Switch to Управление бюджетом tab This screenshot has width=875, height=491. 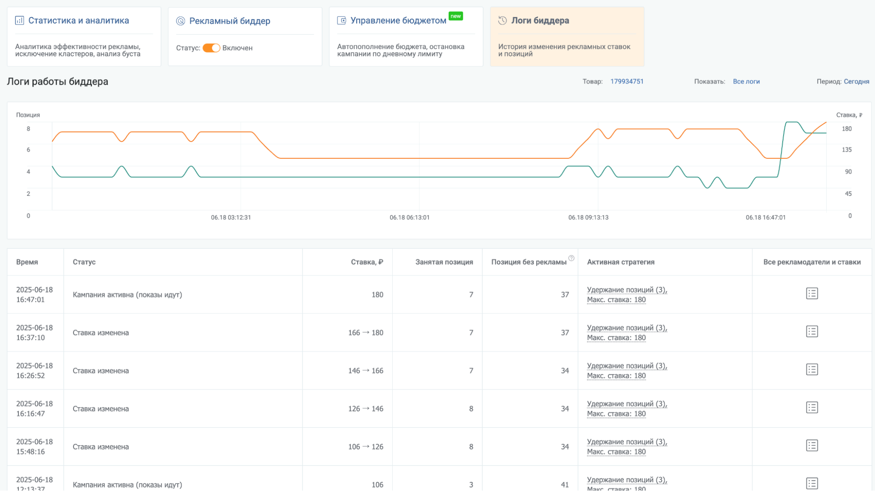[398, 21]
